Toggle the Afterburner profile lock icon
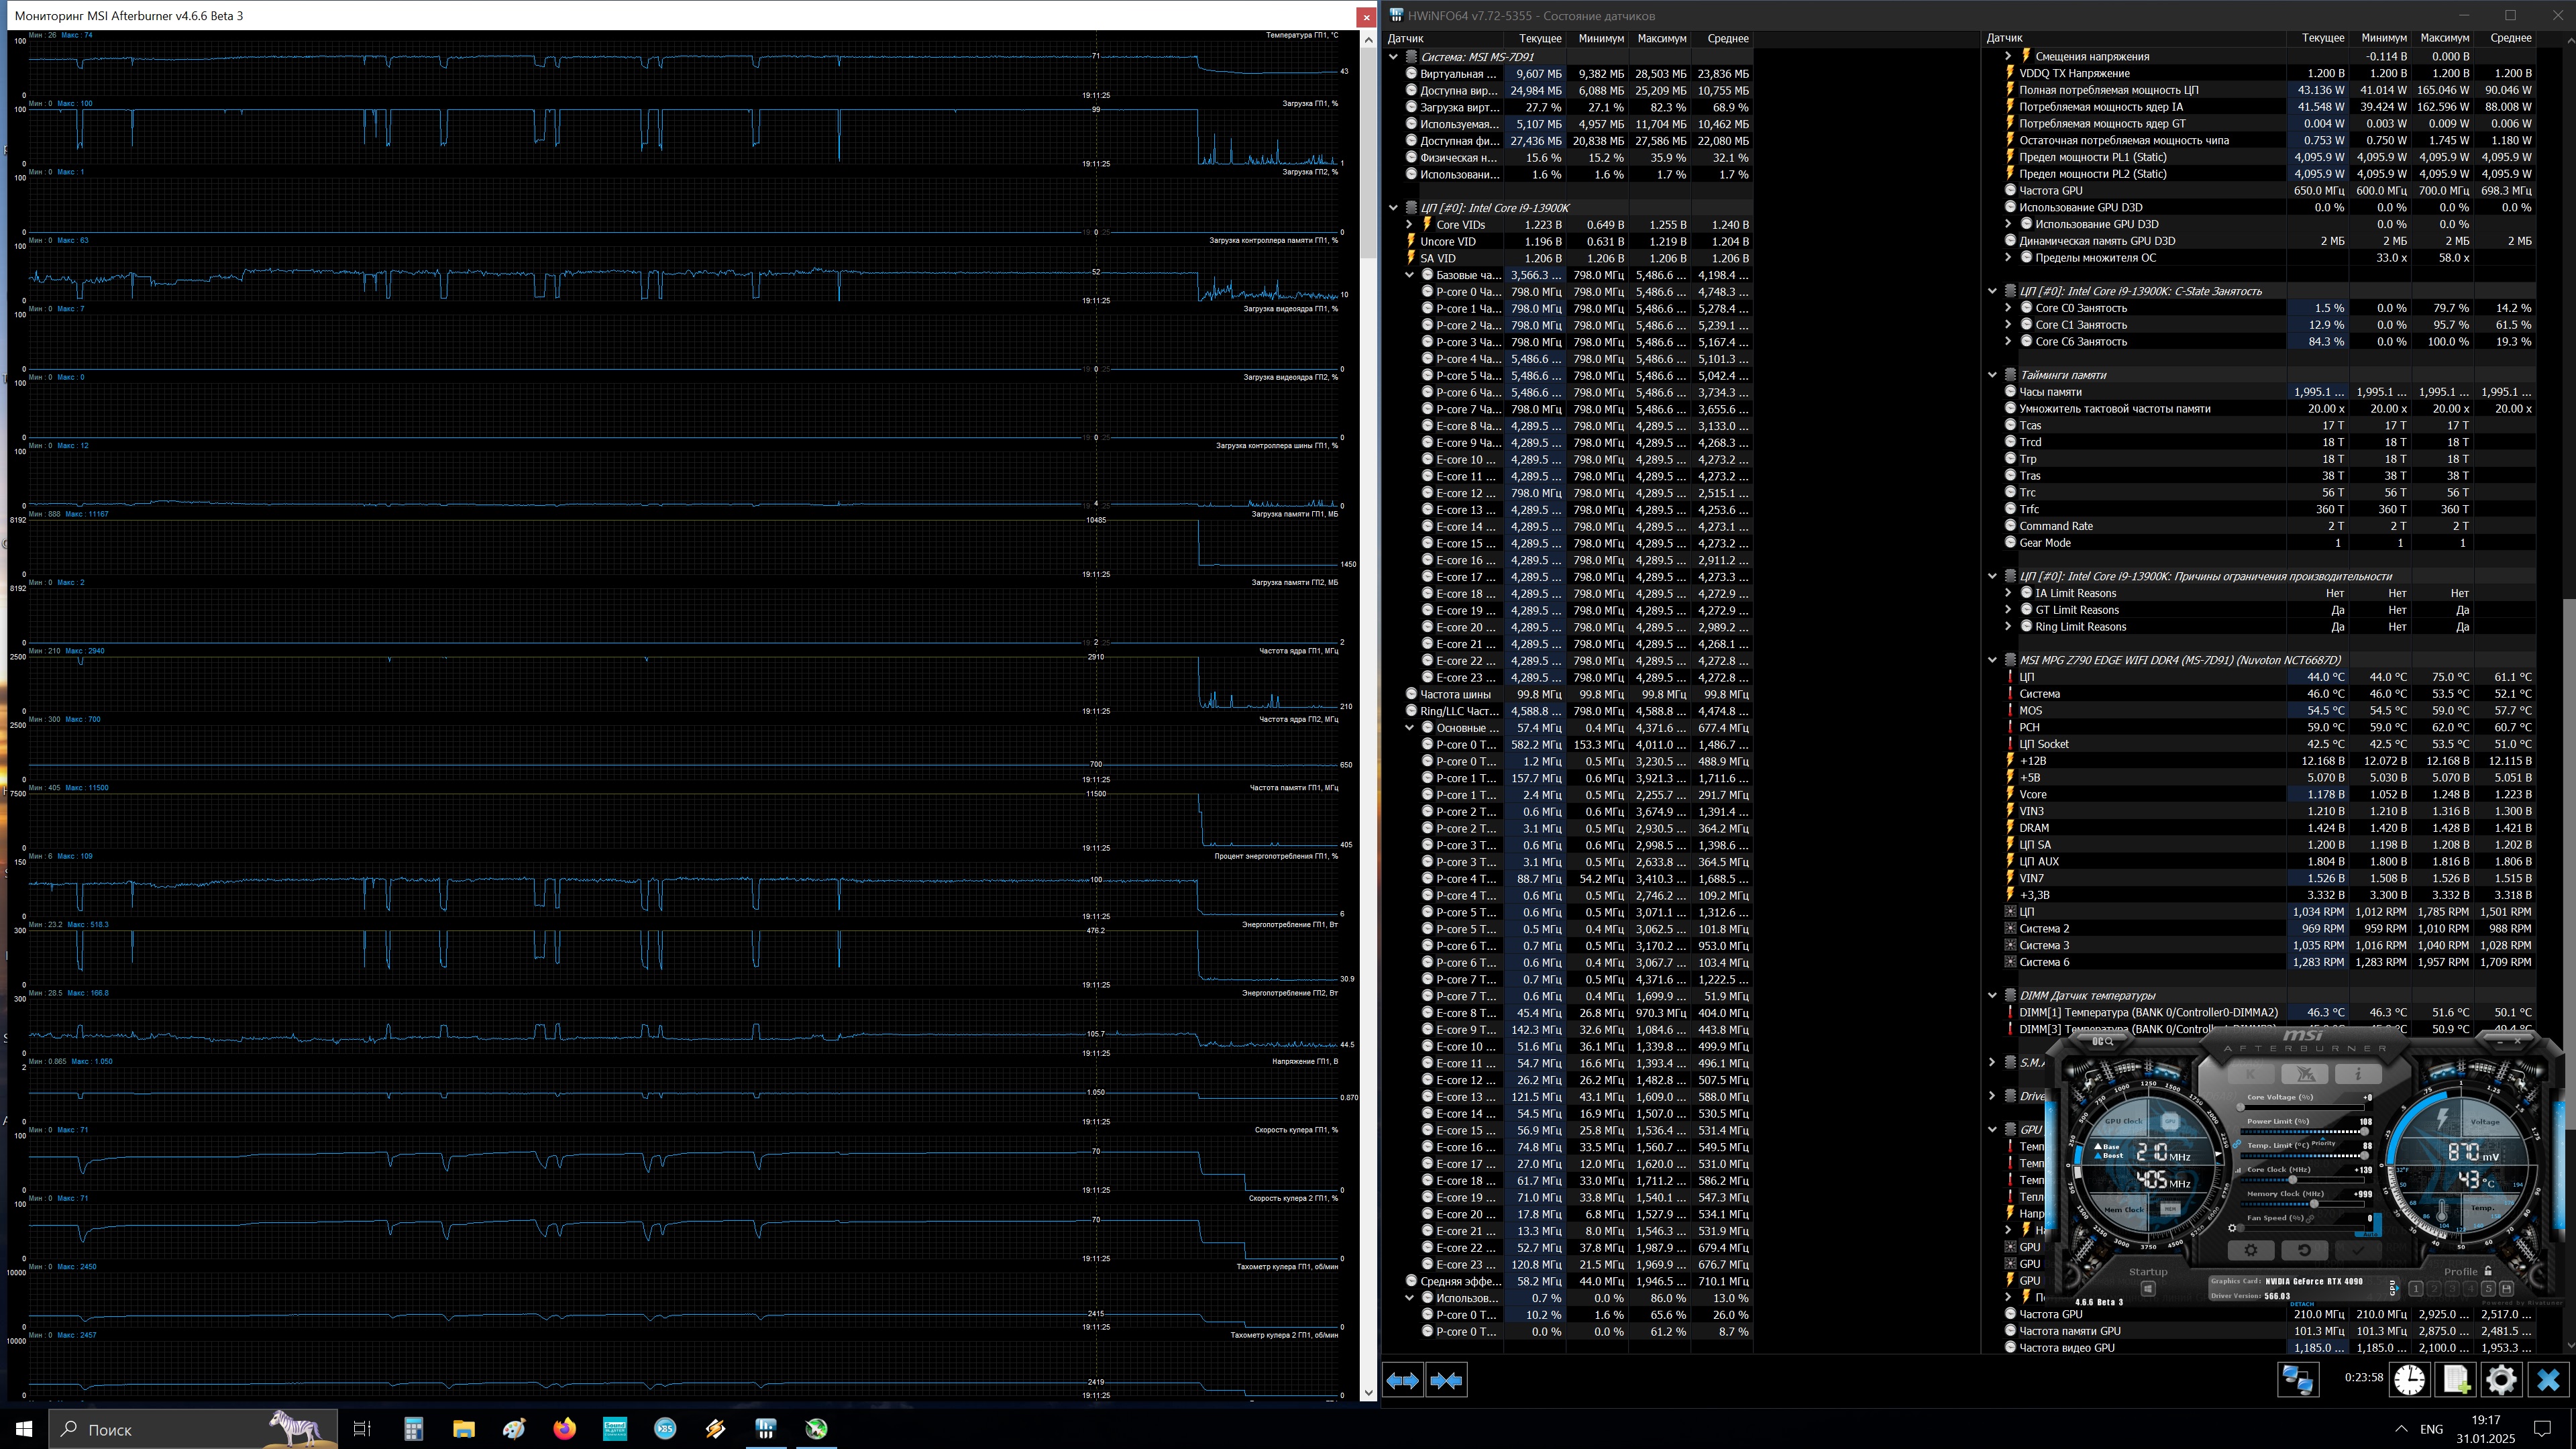2576x1449 pixels. pos(2488,1271)
